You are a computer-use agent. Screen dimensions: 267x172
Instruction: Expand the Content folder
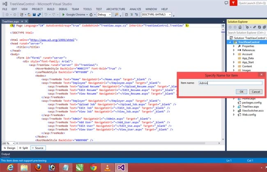click(234, 66)
